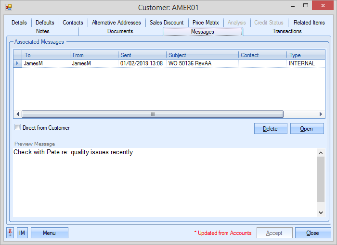Viewport: 337px width, 245px height.
Task: Switch to the Documents tab
Action: coord(120,31)
